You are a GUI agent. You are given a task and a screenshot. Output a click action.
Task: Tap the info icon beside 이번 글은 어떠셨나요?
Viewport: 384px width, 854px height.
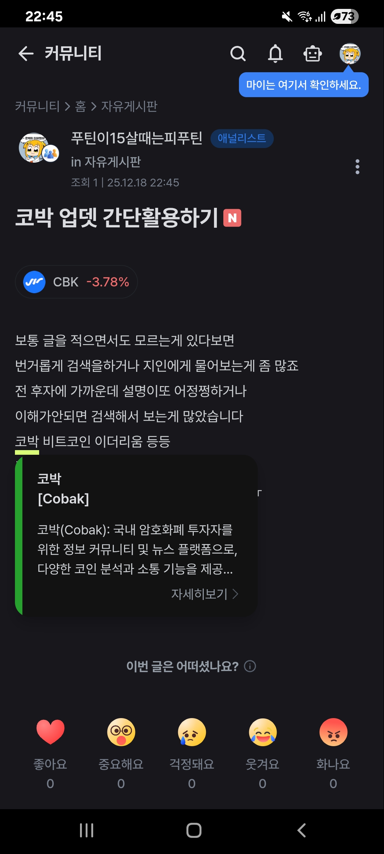pyautogui.click(x=250, y=666)
